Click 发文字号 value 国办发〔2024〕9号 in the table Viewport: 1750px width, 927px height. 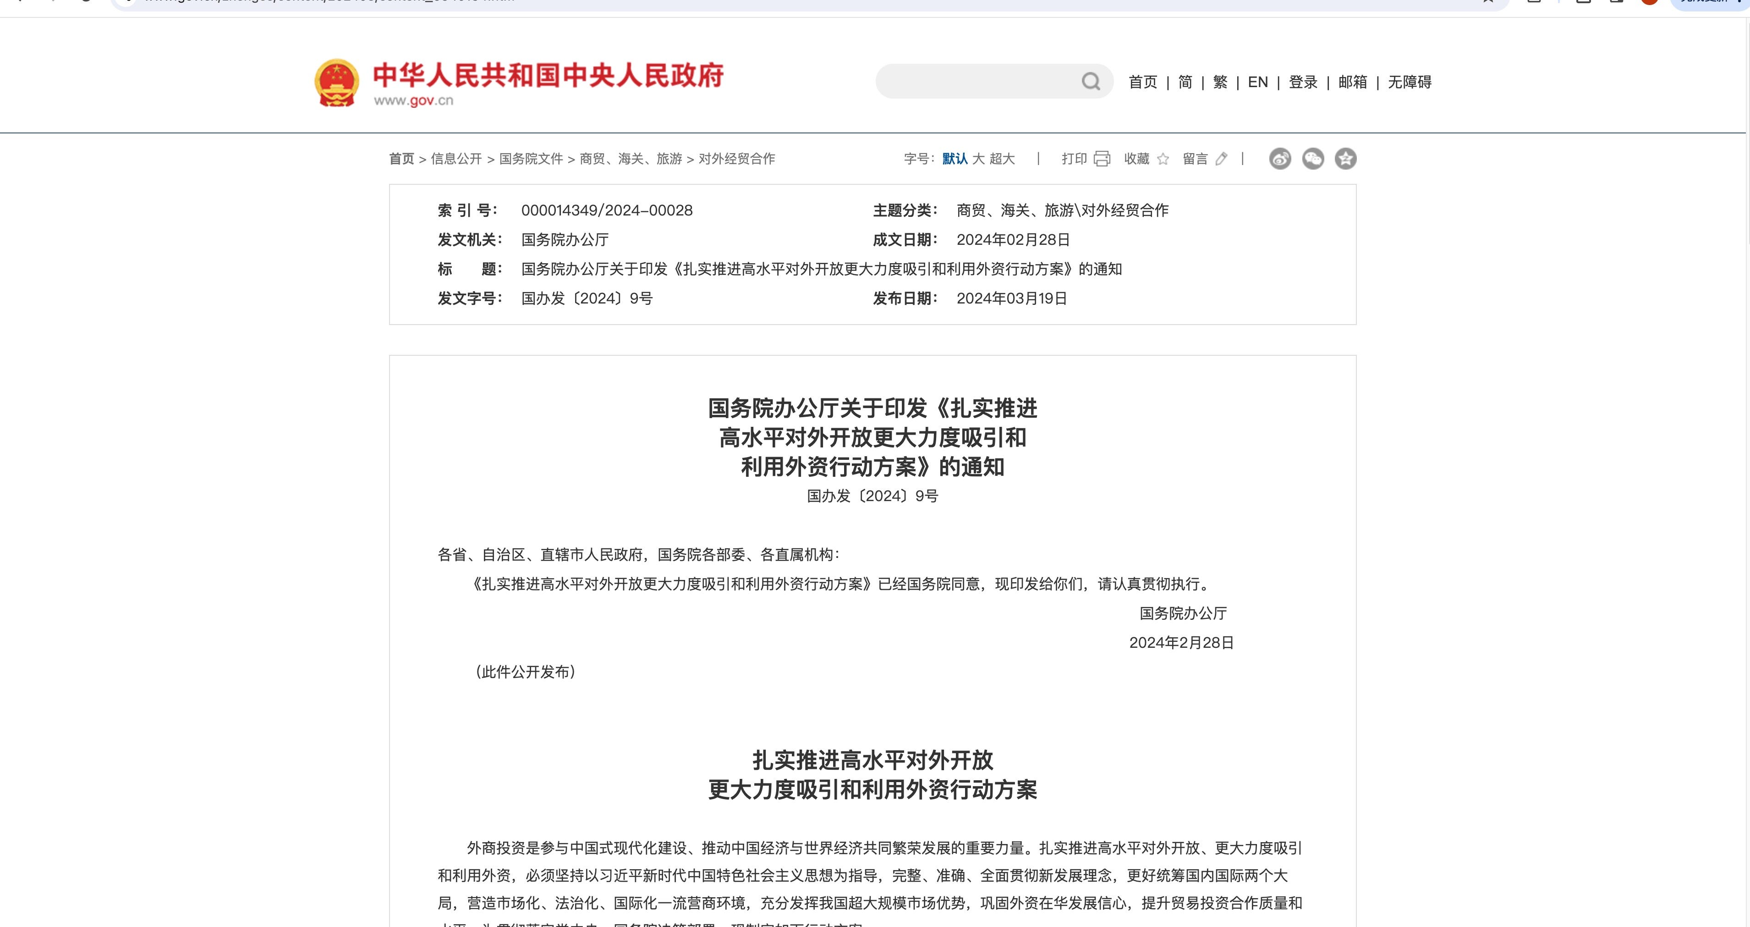(x=587, y=298)
